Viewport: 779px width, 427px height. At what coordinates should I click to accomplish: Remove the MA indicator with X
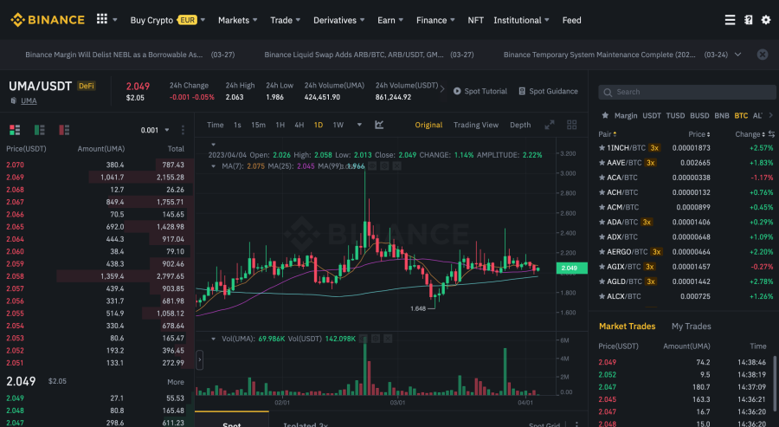click(x=396, y=166)
